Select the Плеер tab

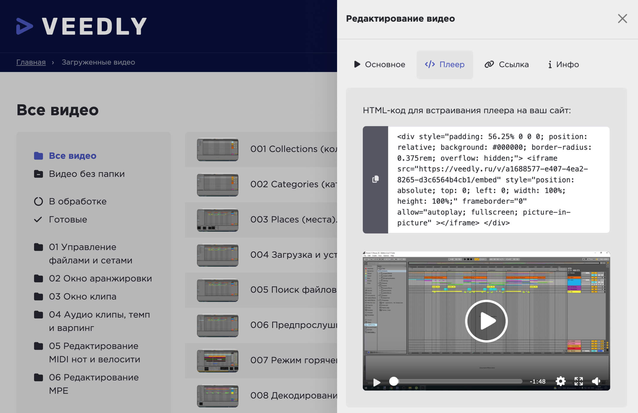click(445, 65)
